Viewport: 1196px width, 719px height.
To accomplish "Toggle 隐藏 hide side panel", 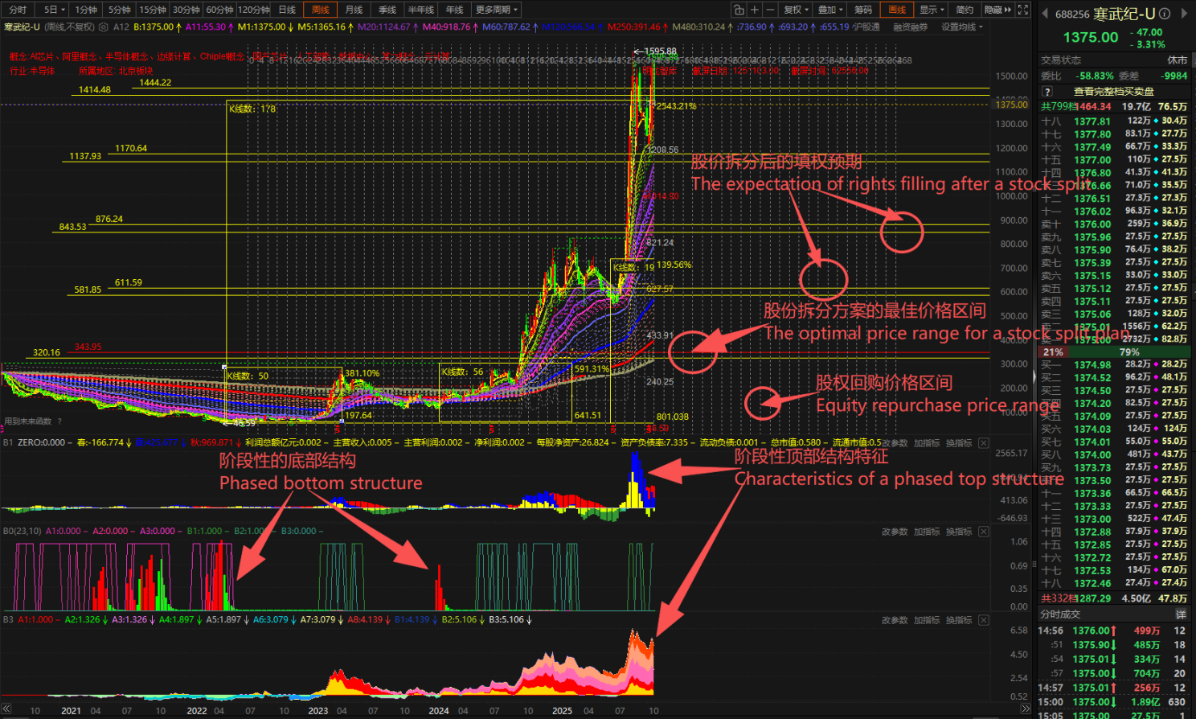I will (997, 10).
